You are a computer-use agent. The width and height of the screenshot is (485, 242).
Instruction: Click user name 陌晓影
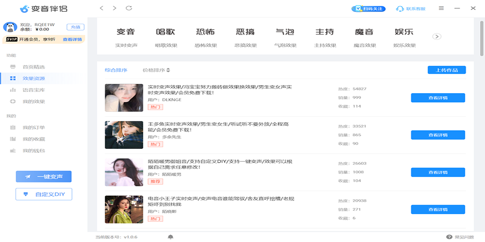(169, 211)
